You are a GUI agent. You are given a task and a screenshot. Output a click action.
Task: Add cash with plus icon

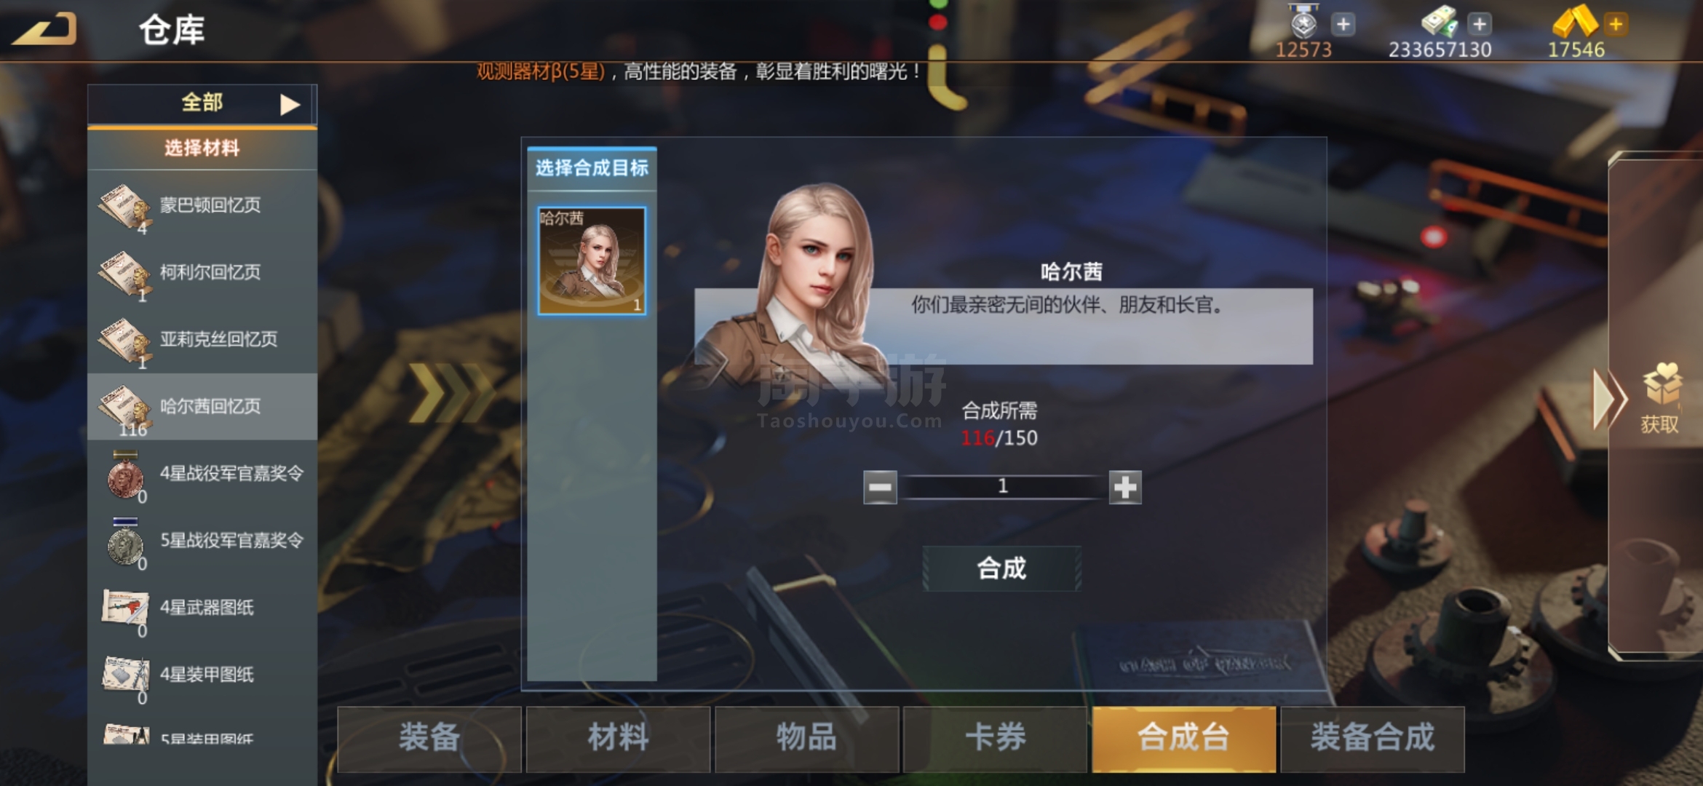1479,24
